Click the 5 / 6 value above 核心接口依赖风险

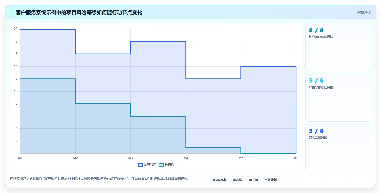tap(316, 30)
